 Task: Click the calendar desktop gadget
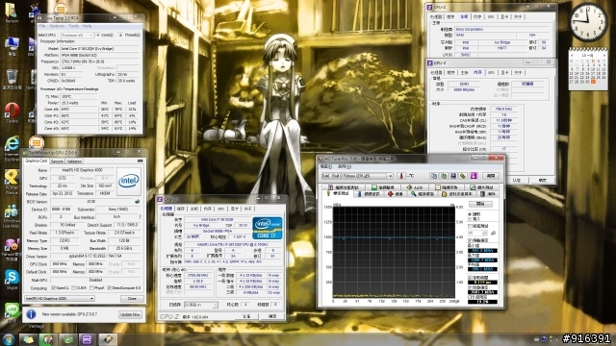pyautogui.click(x=588, y=69)
